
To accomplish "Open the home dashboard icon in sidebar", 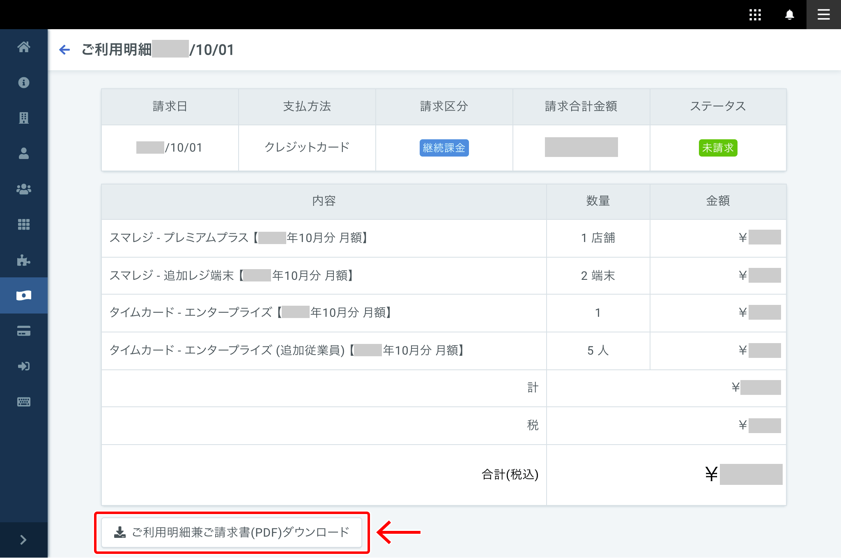I will pyautogui.click(x=24, y=47).
